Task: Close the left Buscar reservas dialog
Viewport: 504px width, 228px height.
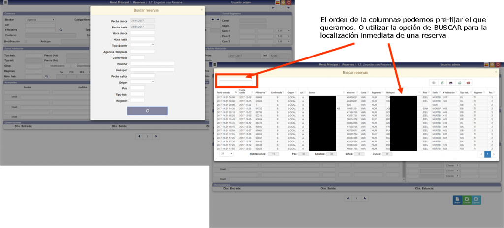Action: tap(201, 9)
